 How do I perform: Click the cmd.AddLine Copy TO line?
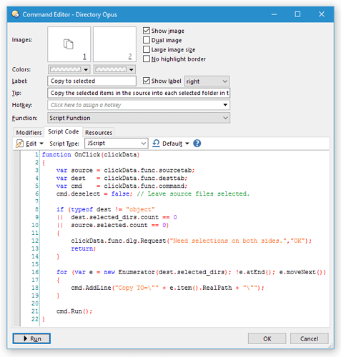tap(167, 288)
